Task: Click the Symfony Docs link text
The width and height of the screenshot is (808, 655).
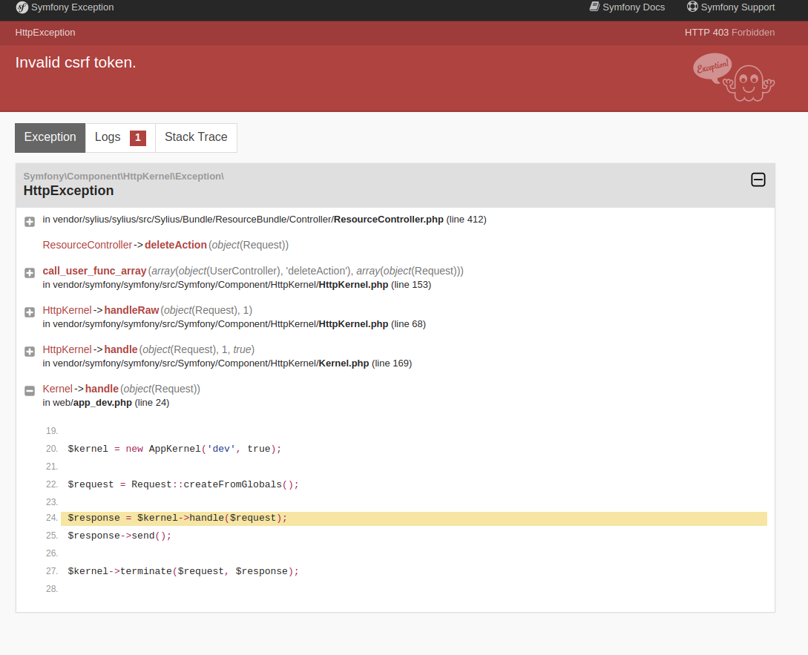Action: 633,7
